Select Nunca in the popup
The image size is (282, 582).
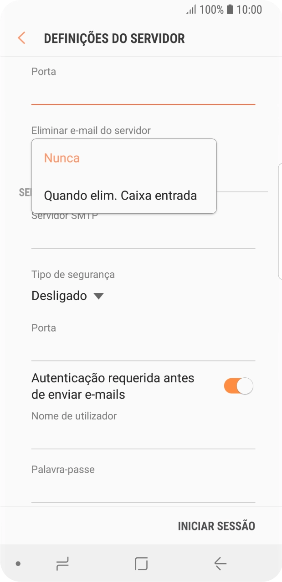pyautogui.click(x=62, y=158)
